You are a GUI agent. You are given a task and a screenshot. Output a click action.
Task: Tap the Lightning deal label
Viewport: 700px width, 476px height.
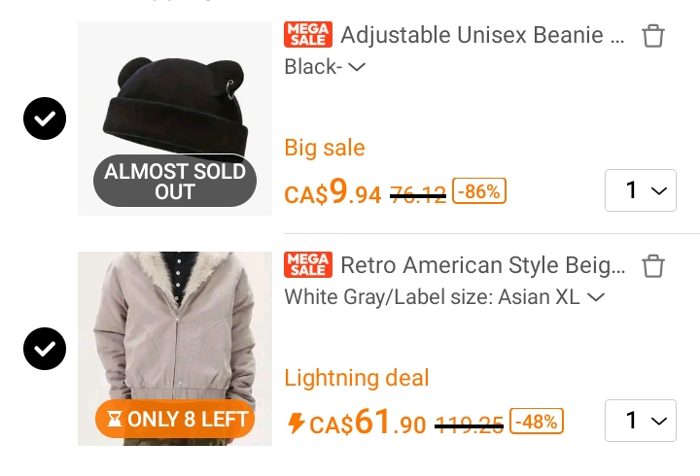[x=357, y=378]
